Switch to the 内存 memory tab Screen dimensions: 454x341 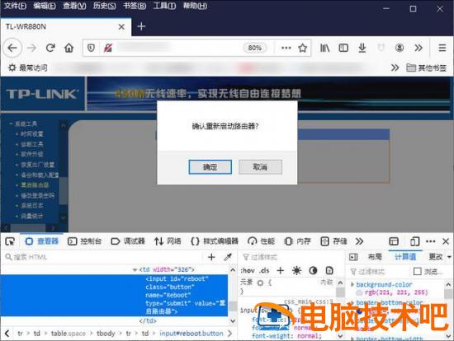[297, 241]
